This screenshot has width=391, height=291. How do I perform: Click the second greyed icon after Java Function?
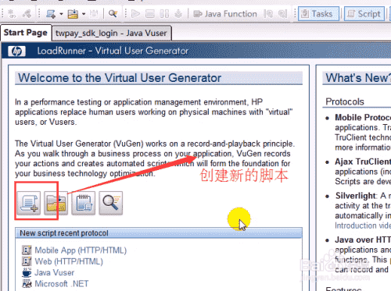(282, 14)
